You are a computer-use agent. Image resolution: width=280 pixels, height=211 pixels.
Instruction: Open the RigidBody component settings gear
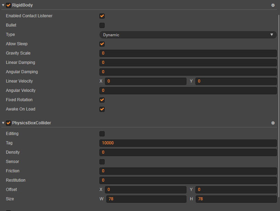[273, 5]
